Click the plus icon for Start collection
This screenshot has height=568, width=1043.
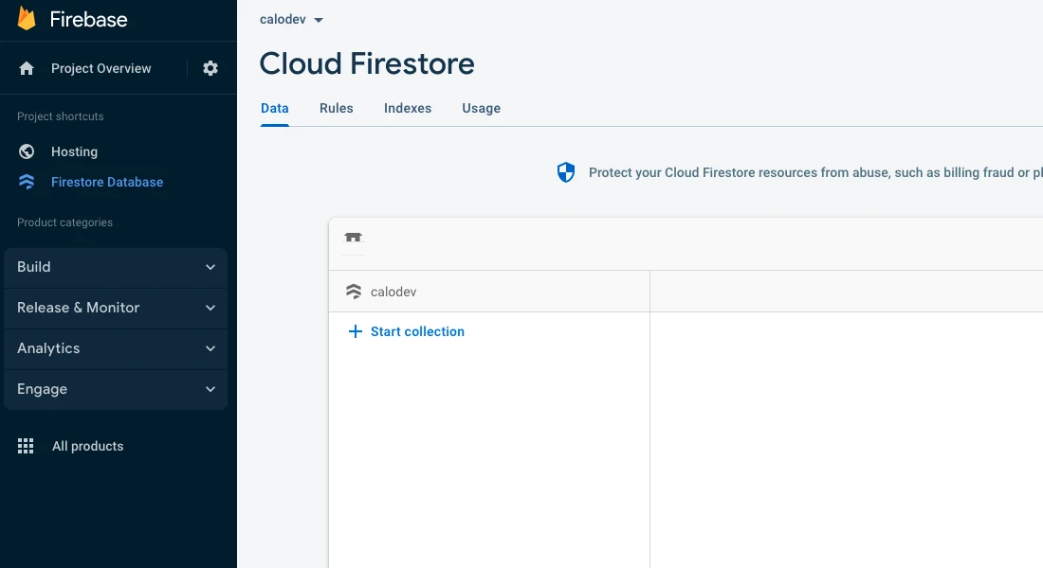pyautogui.click(x=356, y=331)
